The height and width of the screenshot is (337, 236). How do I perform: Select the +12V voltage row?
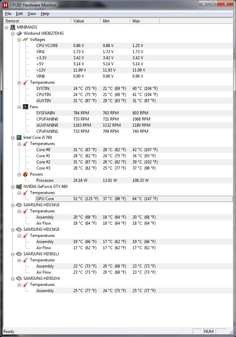pyautogui.click(x=134, y=70)
